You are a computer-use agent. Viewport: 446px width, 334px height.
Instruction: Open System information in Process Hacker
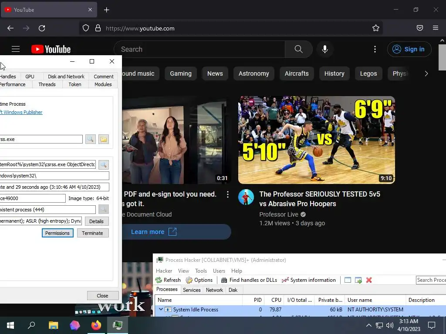309,280
